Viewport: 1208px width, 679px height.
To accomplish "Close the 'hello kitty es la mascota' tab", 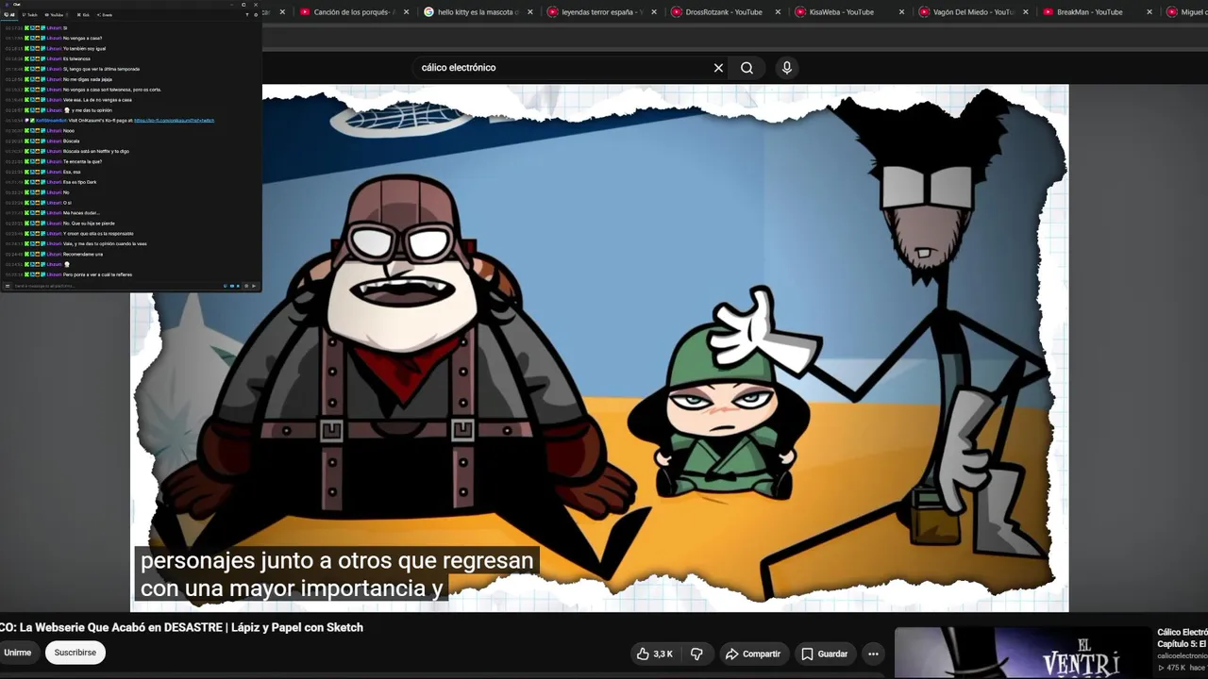I will click(530, 12).
